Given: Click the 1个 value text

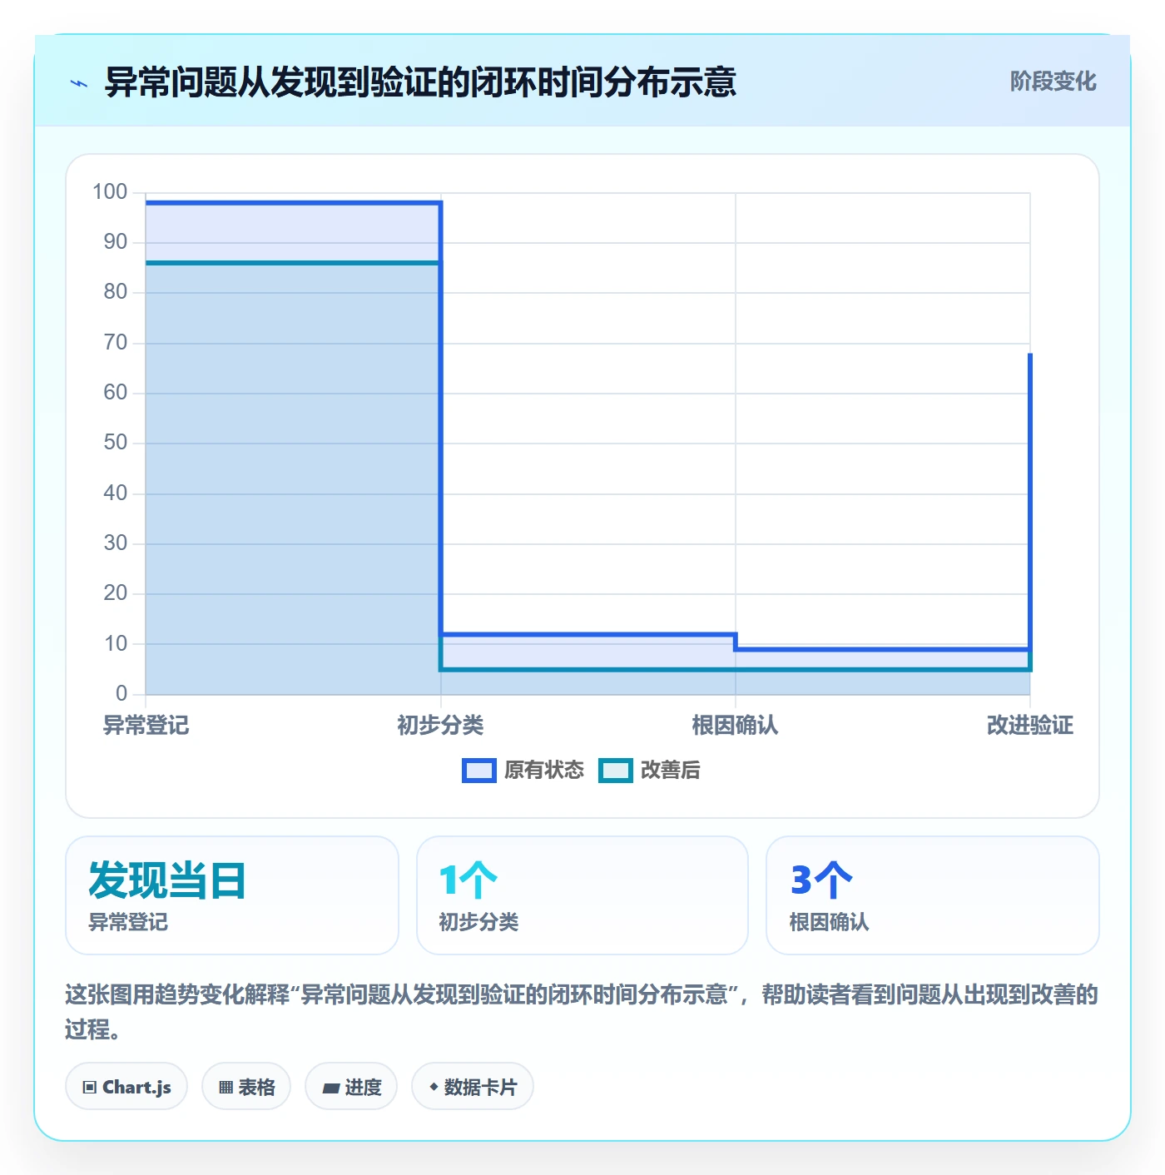Looking at the screenshot, I should pyautogui.click(x=468, y=880).
